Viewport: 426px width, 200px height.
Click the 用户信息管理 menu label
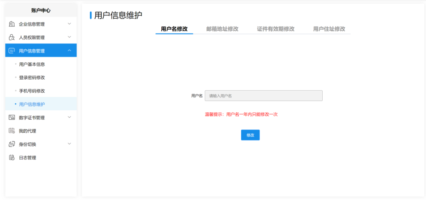32,51
